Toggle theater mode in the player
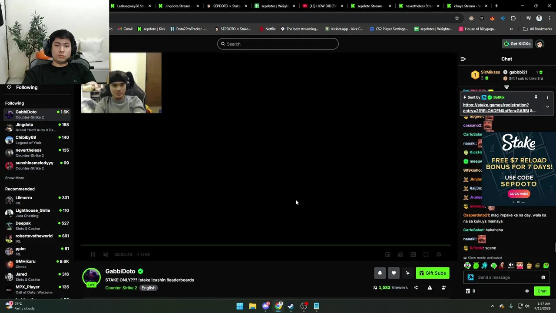The height and width of the screenshot is (313, 556). [413, 254]
